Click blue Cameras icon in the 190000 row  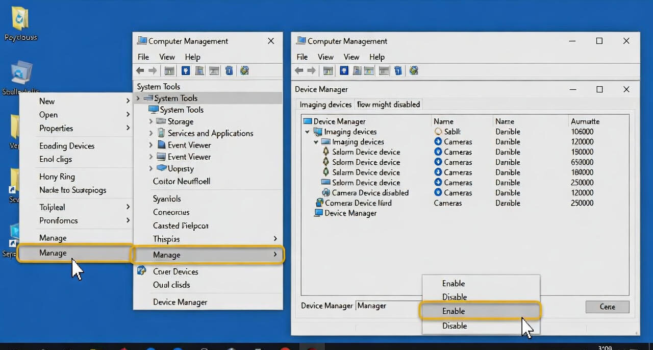click(438, 152)
